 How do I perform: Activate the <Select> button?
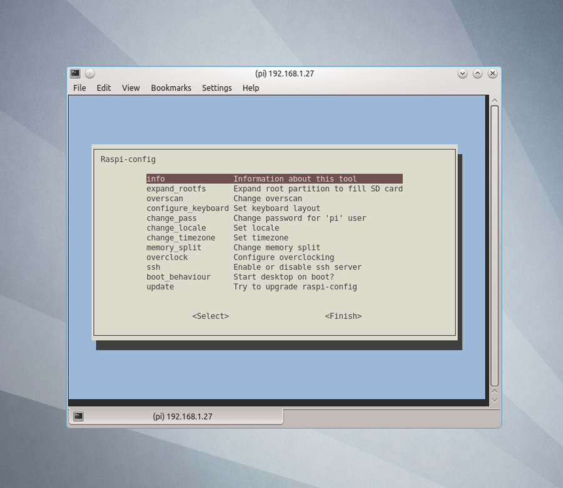[x=210, y=316]
